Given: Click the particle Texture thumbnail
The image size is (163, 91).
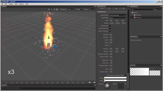Looking at the screenshot, I should tap(107, 86).
